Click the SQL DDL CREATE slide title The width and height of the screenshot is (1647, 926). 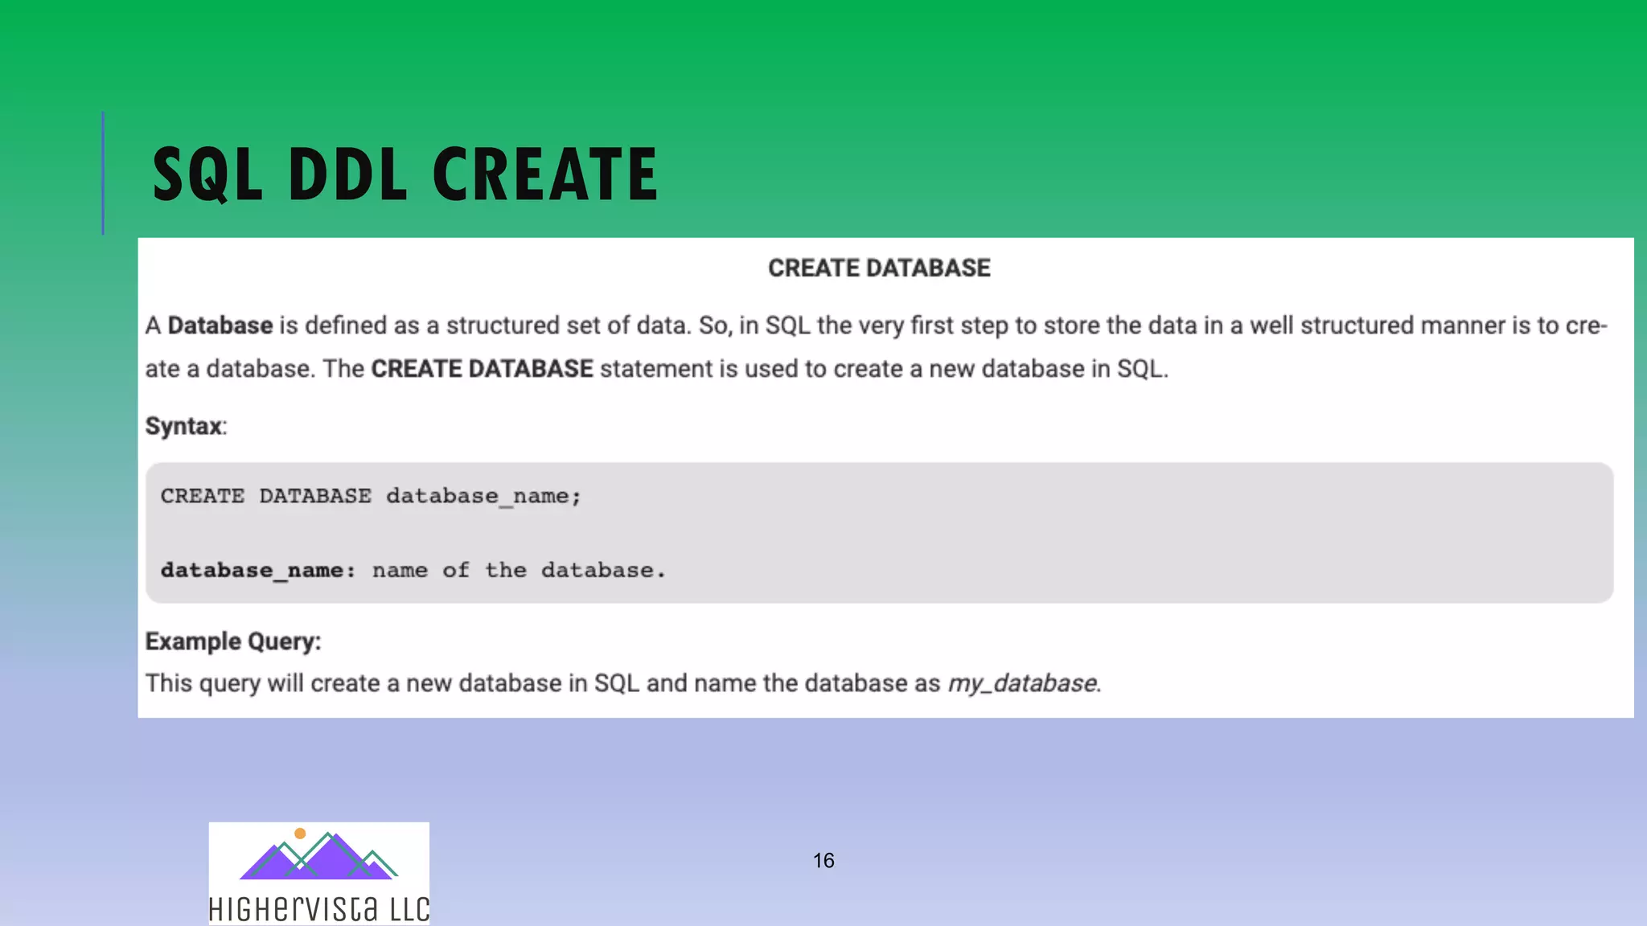405,174
